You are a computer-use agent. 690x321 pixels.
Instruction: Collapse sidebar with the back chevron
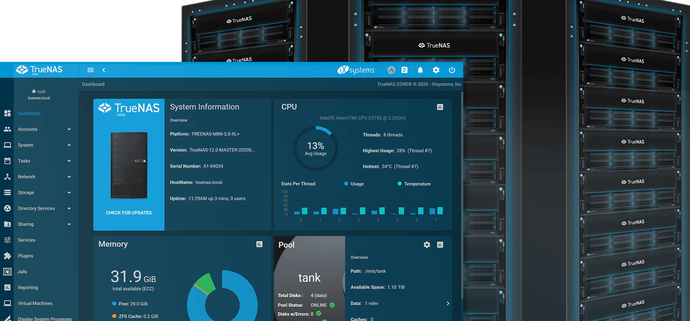[x=103, y=70]
